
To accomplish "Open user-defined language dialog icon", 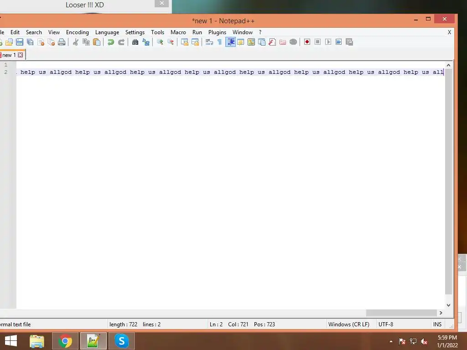I will [241, 42].
